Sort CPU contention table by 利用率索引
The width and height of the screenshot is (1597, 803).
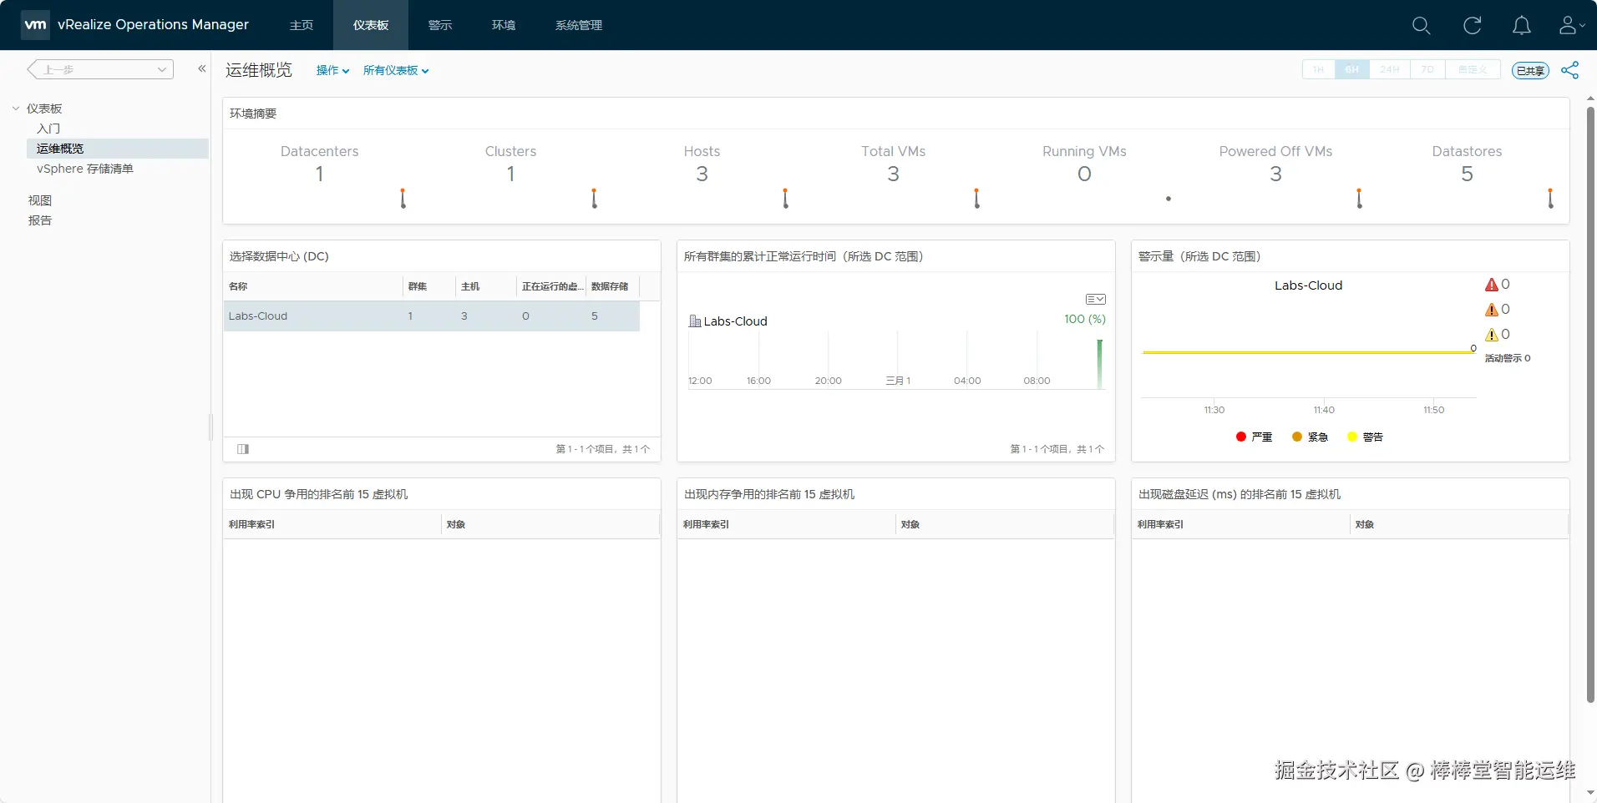(332, 524)
